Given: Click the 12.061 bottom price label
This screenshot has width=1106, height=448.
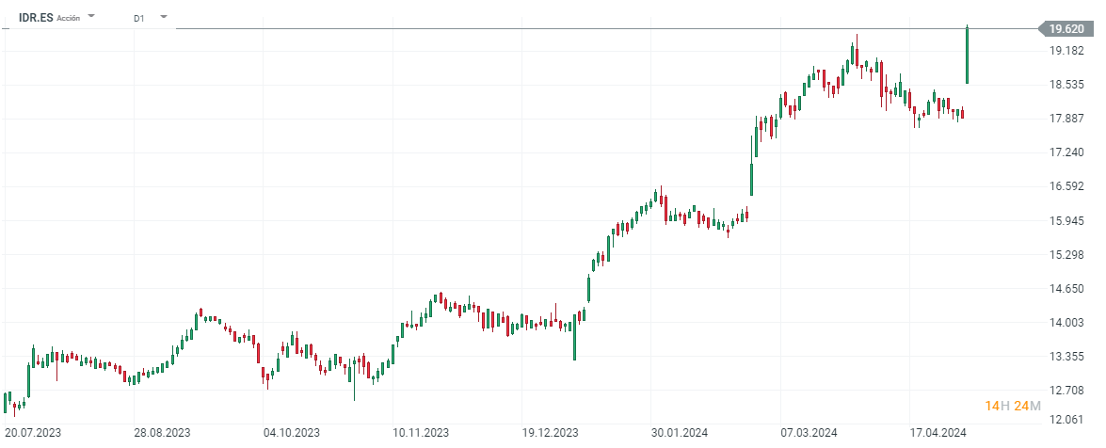Looking at the screenshot, I should click(1066, 420).
